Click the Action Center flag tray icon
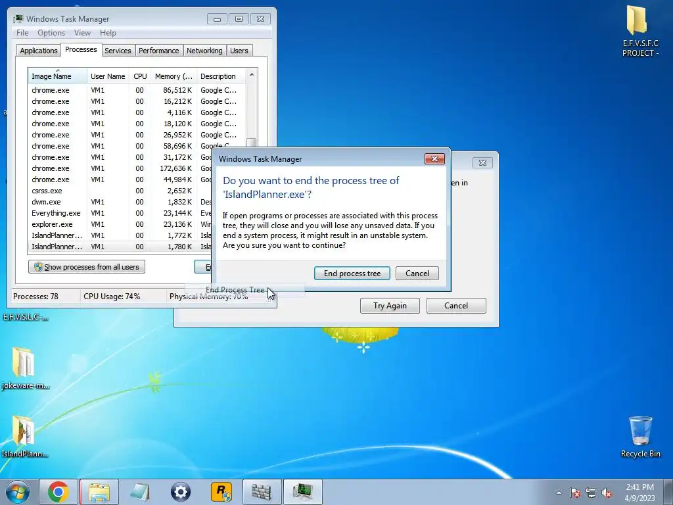Viewport: 673px width, 505px height. point(575,493)
